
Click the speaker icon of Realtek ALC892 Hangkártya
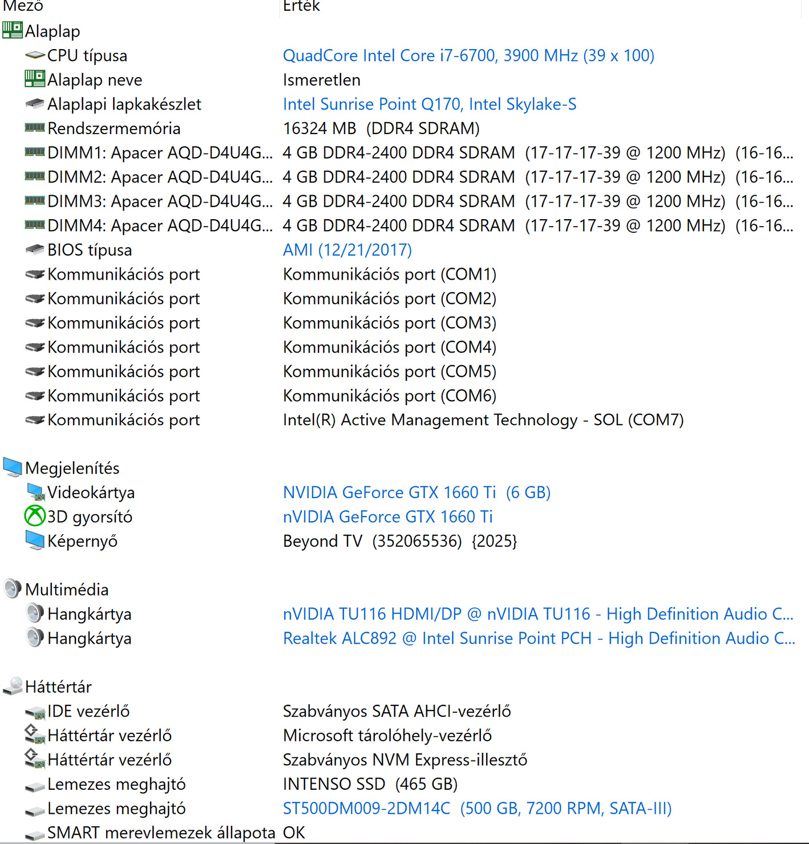pyautogui.click(x=35, y=637)
